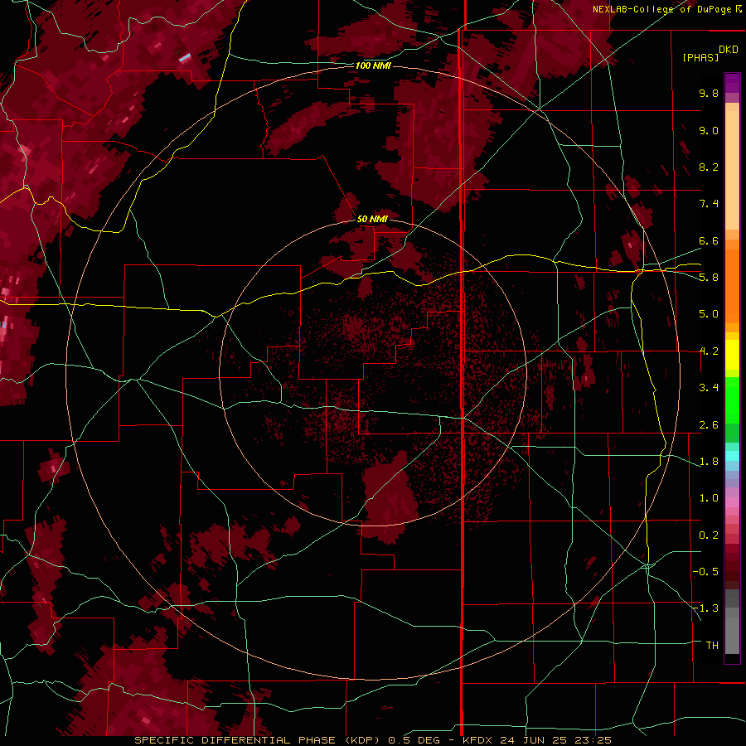Click the 0.2 scale value
This screenshot has height=746, width=746.
click(x=709, y=535)
